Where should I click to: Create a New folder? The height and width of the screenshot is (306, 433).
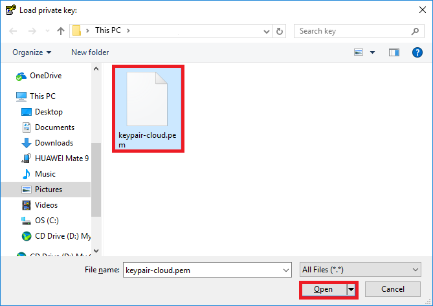click(x=90, y=52)
